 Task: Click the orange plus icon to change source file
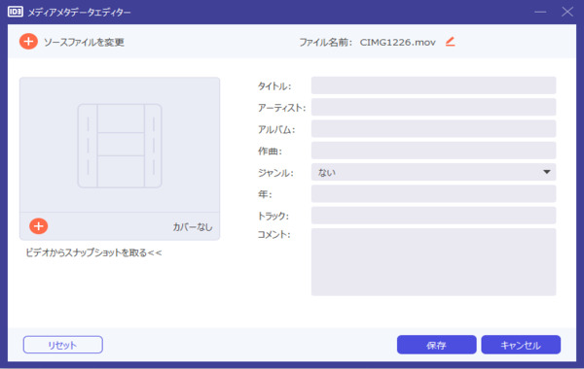tap(28, 41)
